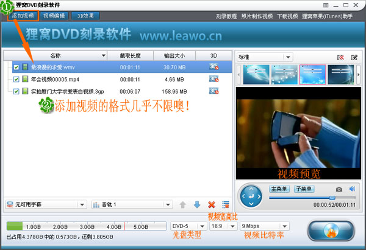The image size is (366, 250).
Task: Click the 输出大小 column header
Action: (174, 55)
